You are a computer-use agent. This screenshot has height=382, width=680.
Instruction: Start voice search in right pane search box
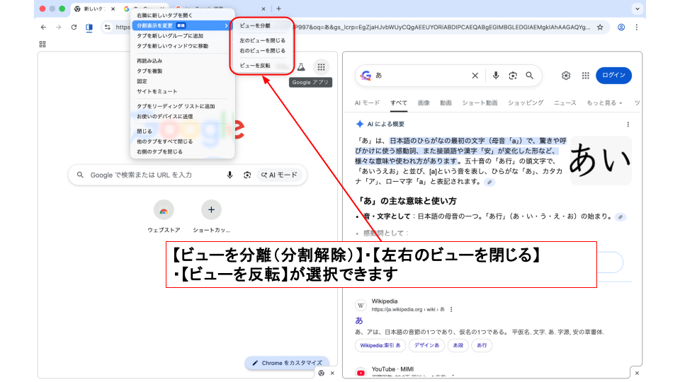[496, 76]
